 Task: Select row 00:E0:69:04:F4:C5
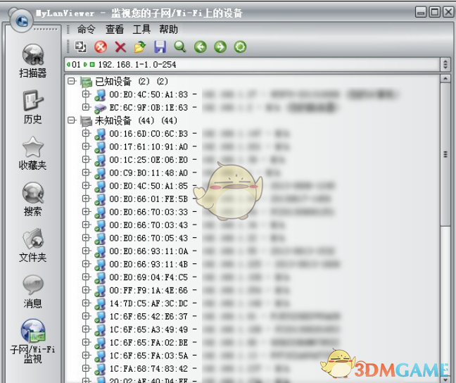[x=148, y=277]
